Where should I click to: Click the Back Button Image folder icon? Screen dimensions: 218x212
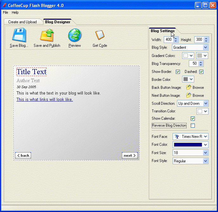(188, 88)
